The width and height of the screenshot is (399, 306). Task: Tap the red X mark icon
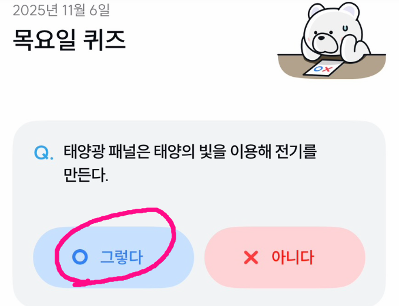pos(251,257)
